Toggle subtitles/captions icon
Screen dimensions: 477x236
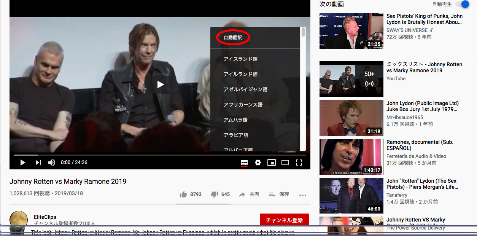244,163
